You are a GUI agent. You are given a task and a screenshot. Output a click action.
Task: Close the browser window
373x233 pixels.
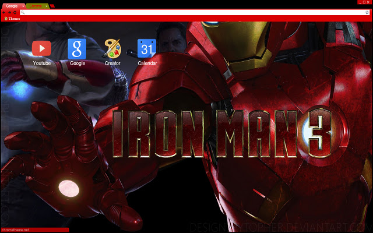pos(368,2)
